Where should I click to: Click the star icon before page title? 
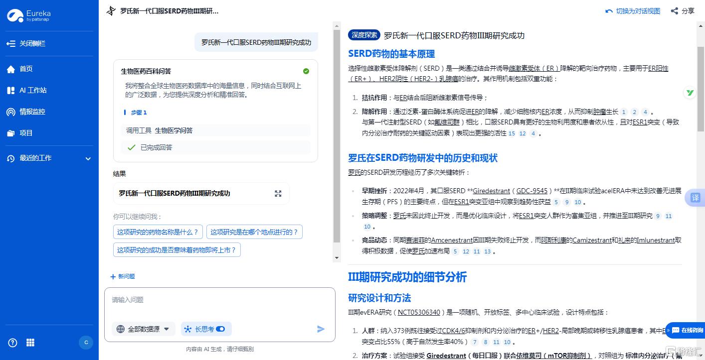coord(111,11)
